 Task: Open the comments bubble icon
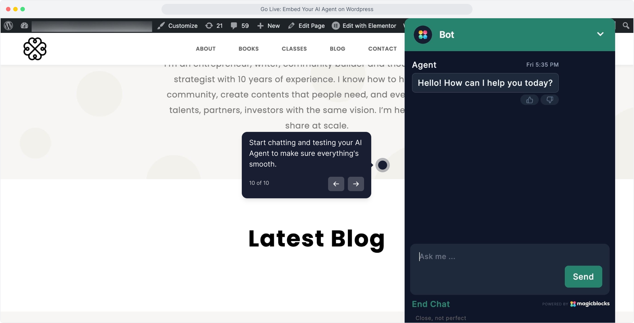234,26
